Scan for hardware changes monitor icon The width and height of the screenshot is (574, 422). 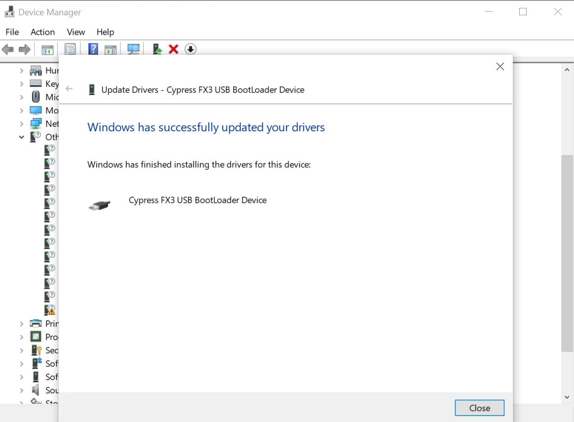(x=134, y=49)
